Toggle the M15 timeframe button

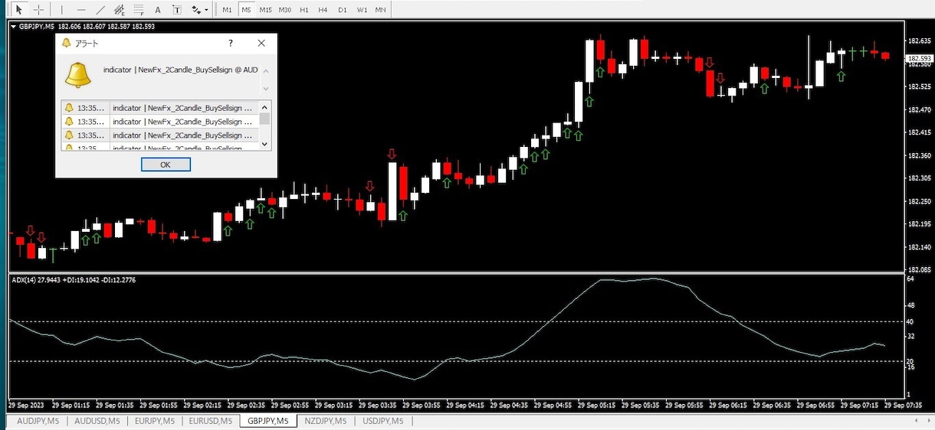(265, 10)
